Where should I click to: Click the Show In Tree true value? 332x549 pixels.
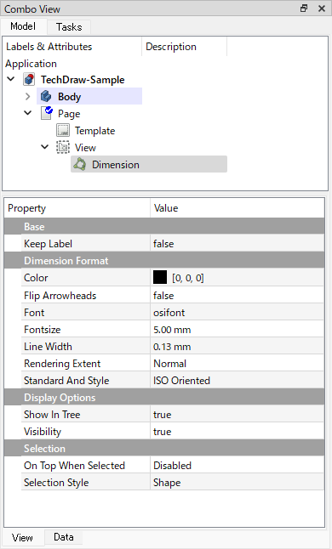click(237, 415)
